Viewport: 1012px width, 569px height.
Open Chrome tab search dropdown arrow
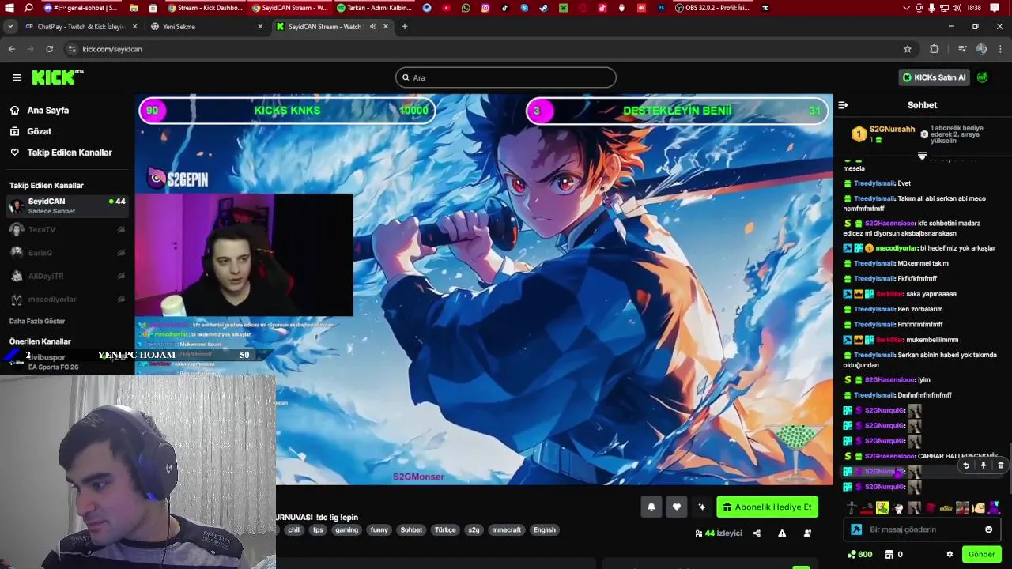point(10,27)
